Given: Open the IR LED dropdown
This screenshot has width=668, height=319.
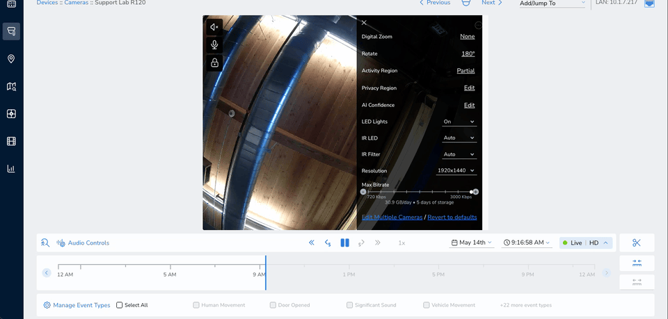Looking at the screenshot, I should tap(459, 138).
